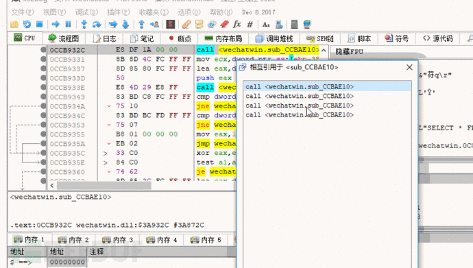Switch to the 脚本 tab
This screenshot has width=473, height=268.
coord(359,38)
